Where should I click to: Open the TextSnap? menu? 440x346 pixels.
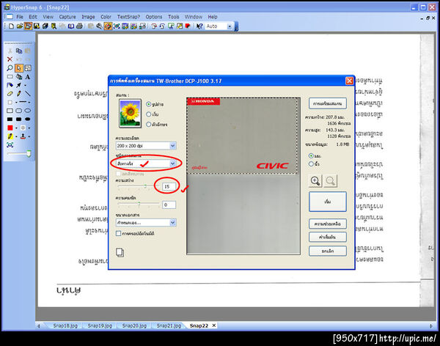pos(128,17)
